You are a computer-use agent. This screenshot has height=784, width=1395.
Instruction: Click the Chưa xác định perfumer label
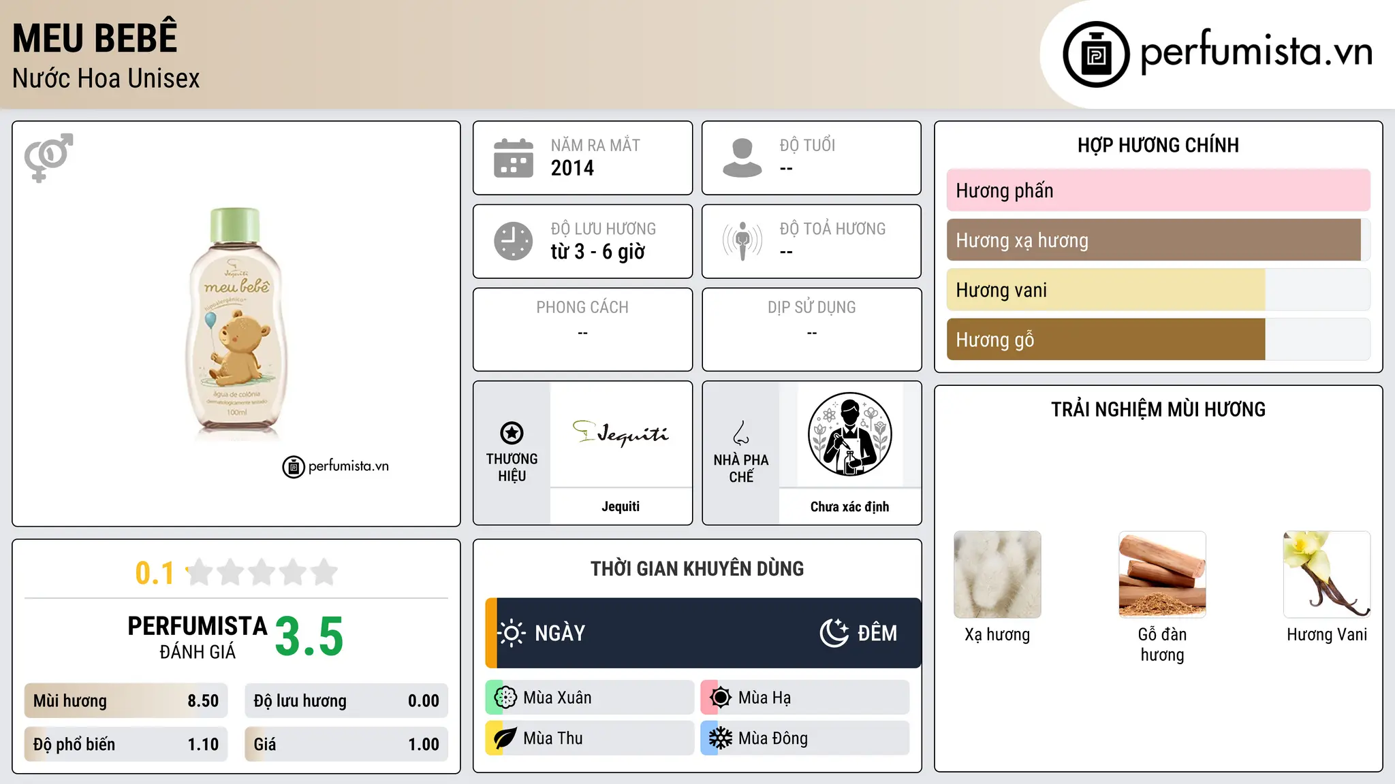click(849, 506)
